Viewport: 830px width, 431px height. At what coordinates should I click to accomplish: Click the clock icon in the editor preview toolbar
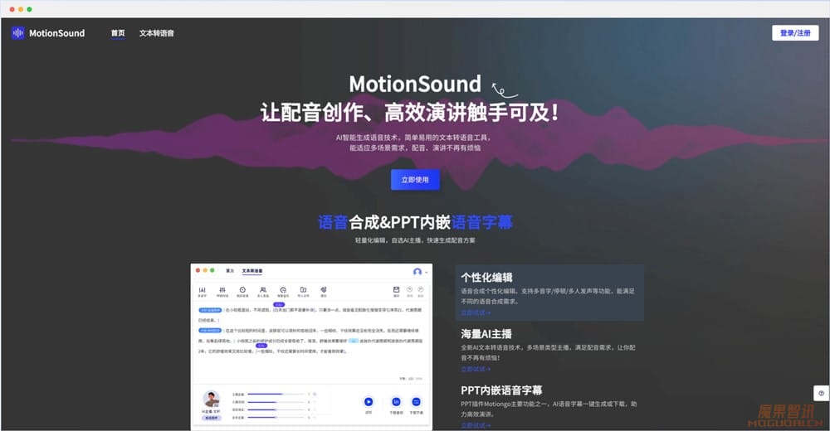click(242, 292)
